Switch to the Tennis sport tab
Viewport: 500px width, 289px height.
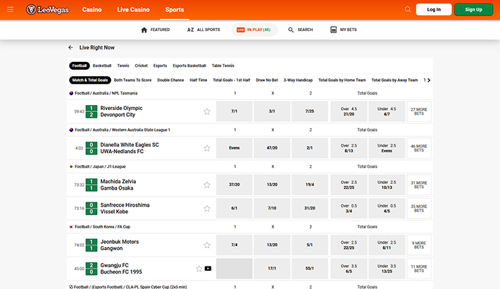point(123,66)
